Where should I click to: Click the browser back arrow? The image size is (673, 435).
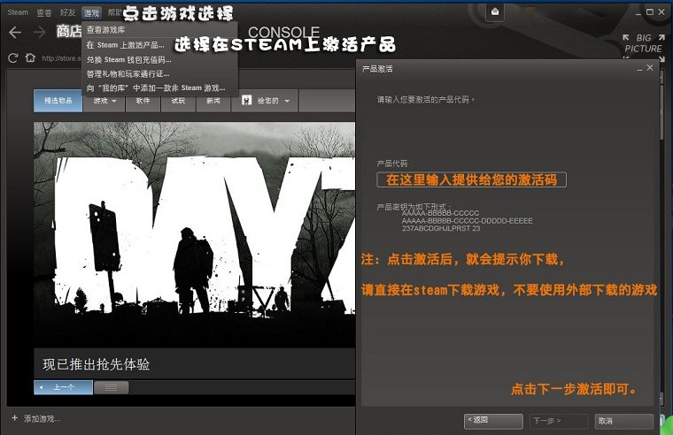14,32
